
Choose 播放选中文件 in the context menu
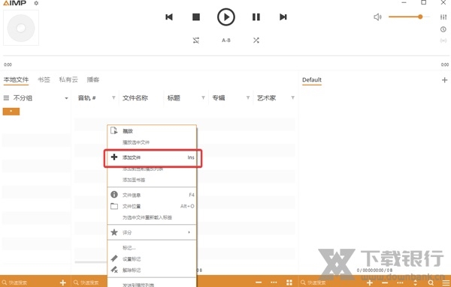point(152,142)
